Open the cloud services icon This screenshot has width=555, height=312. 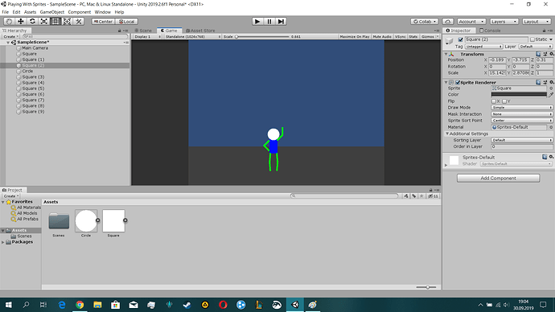pyautogui.click(x=448, y=22)
